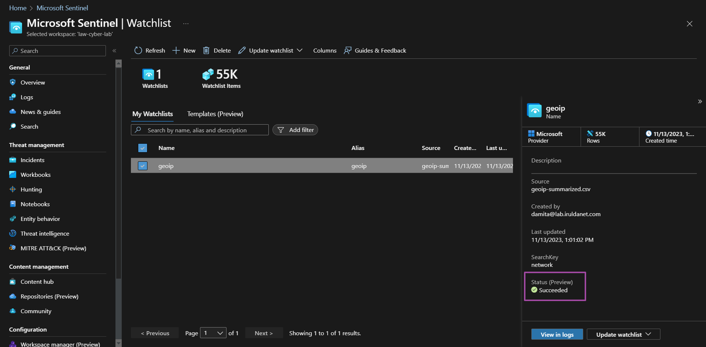Switch to My Watchlists tab
Image resolution: width=706 pixels, height=347 pixels.
tap(153, 114)
